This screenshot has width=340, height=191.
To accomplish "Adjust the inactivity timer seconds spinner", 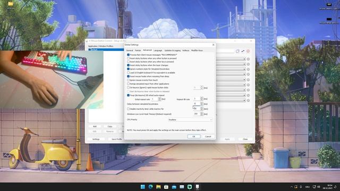I will [x=202, y=109].
